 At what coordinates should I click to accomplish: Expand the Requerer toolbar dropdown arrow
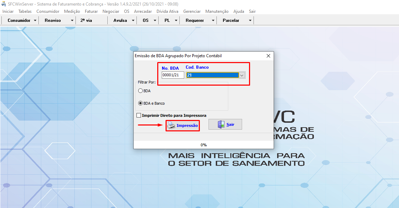pos(213,20)
